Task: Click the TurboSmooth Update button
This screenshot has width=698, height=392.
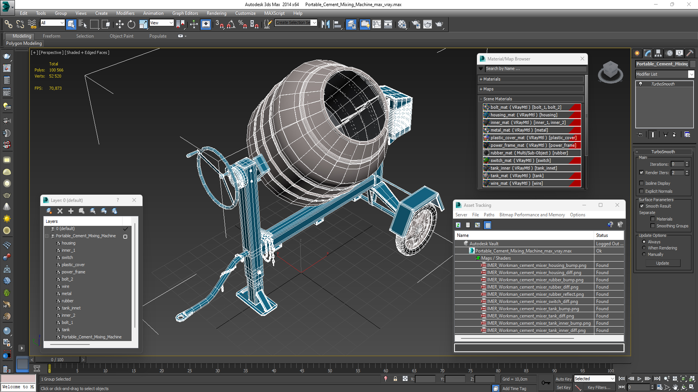Action: coord(662,263)
